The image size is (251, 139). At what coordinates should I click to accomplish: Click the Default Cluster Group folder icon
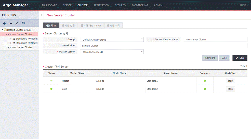point(5,30)
